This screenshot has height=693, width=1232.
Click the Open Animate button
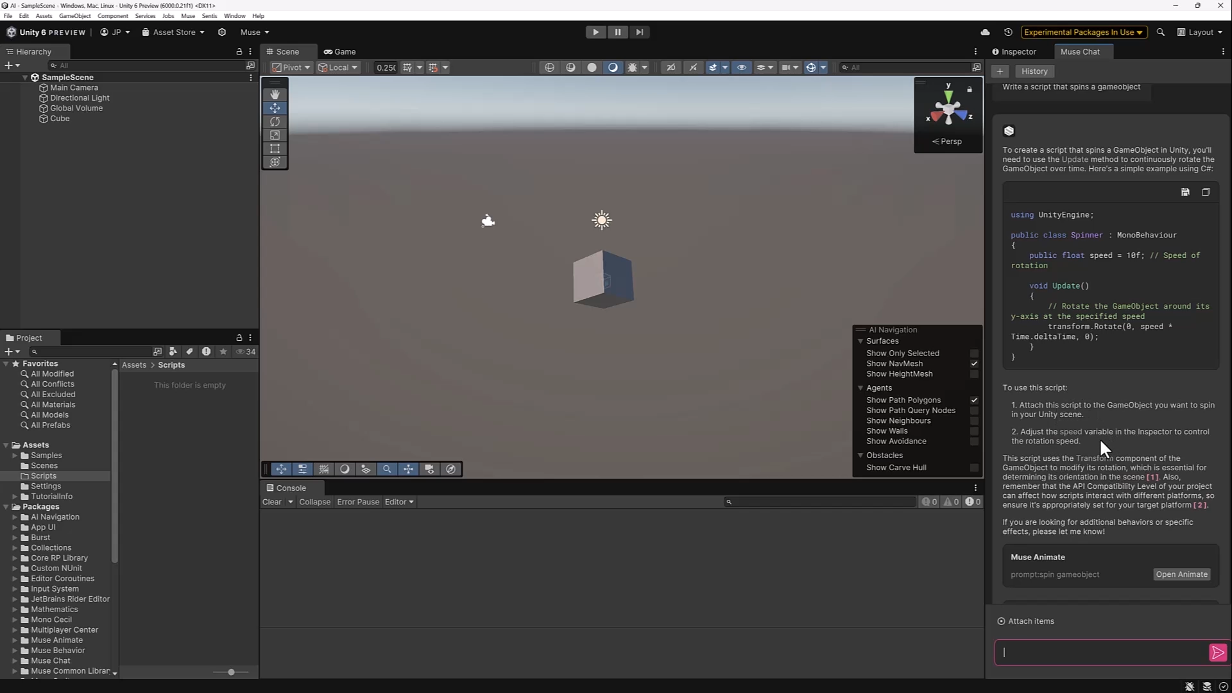pos(1181,574)
